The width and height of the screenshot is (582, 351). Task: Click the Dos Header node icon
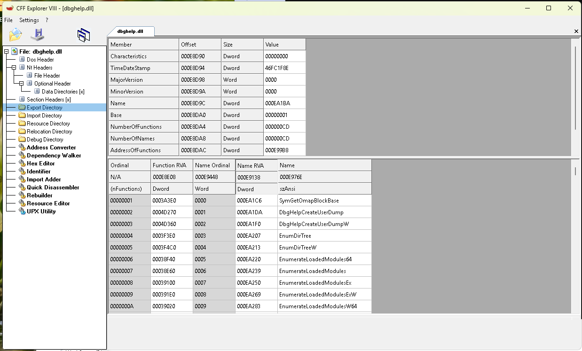point(22,60)
